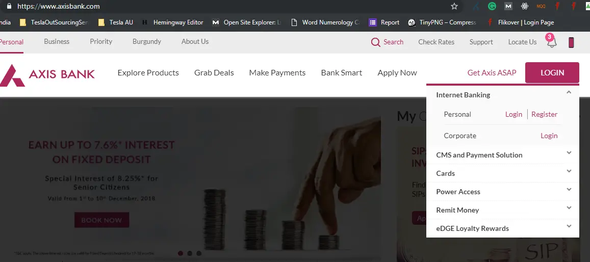The width and height of the screenshot is (590, 262).
Task: Open the React atom extension icon
Action: [x=525, y=7]
